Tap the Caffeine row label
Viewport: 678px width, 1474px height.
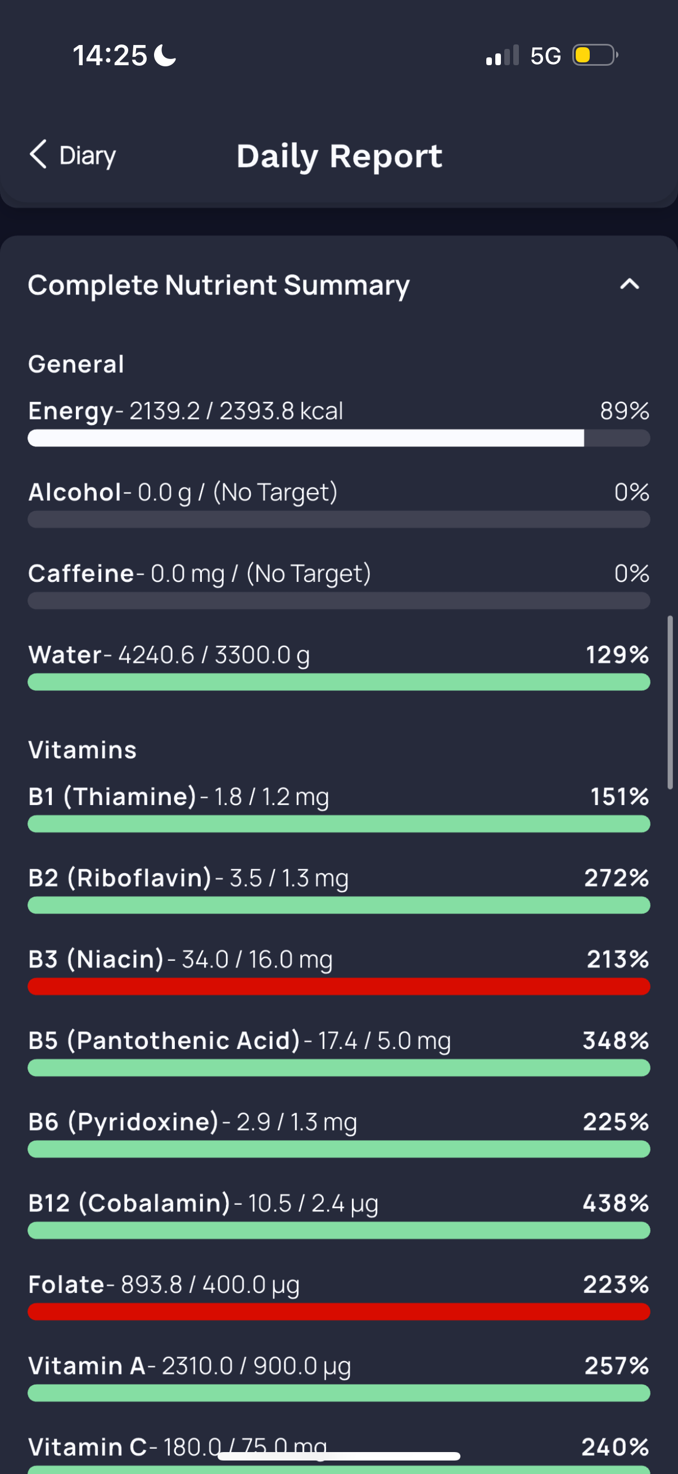tap(82, 573)
